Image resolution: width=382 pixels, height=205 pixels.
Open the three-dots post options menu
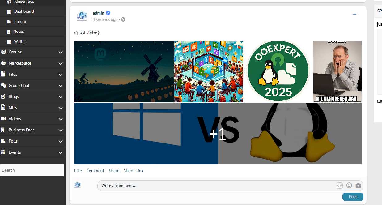click(354, 14)
